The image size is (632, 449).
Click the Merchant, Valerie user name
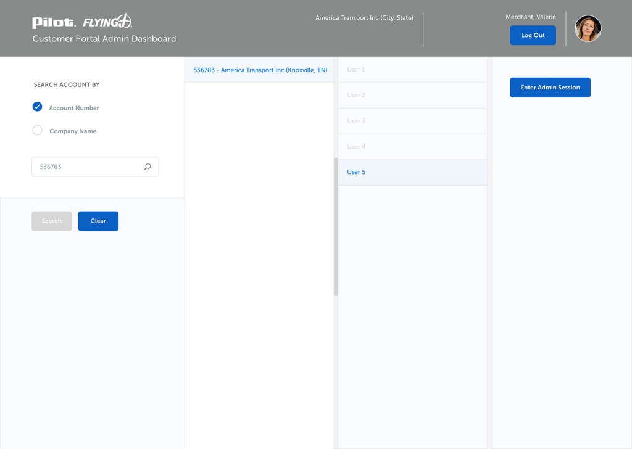(x=530, y=17)
